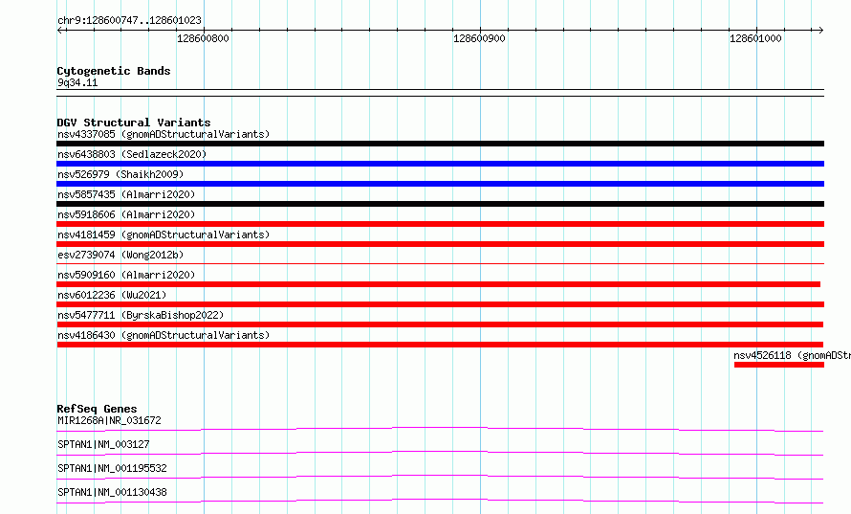Click the thin red line below esv2739074

click(x=440, y=264)
